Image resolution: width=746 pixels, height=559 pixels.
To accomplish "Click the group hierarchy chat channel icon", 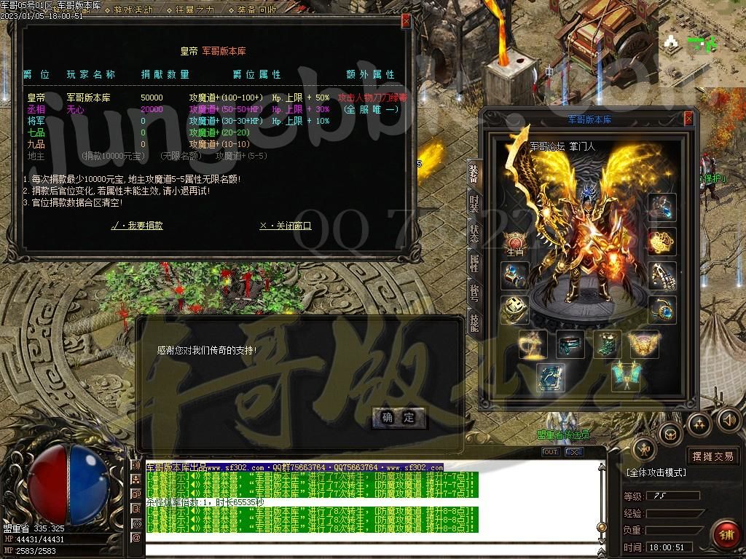I will 136,480.
